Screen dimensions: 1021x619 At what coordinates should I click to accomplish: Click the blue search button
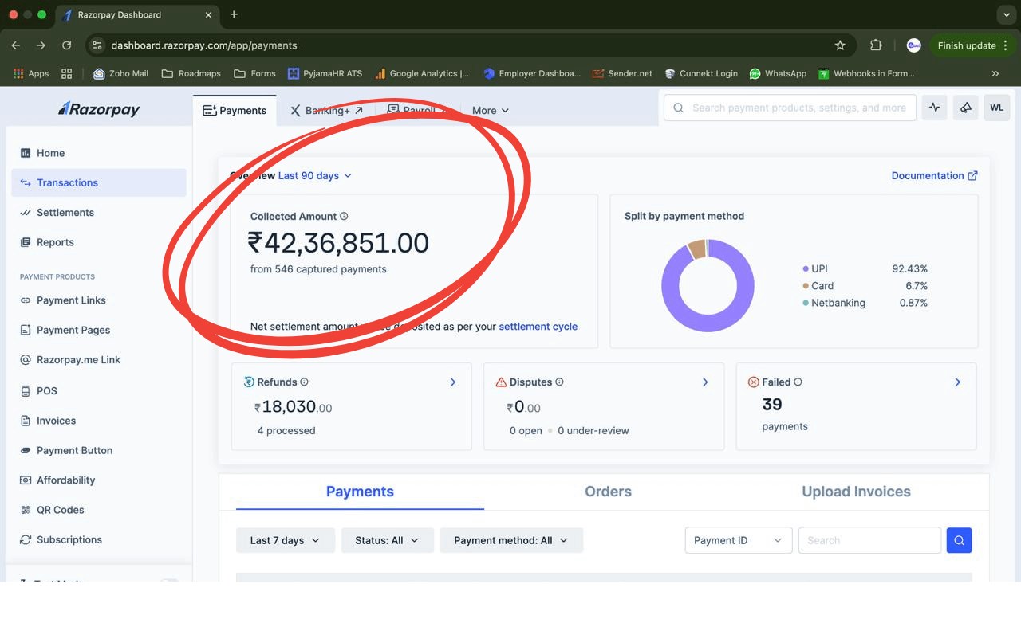pyautogui.click(x=959, y=540)
